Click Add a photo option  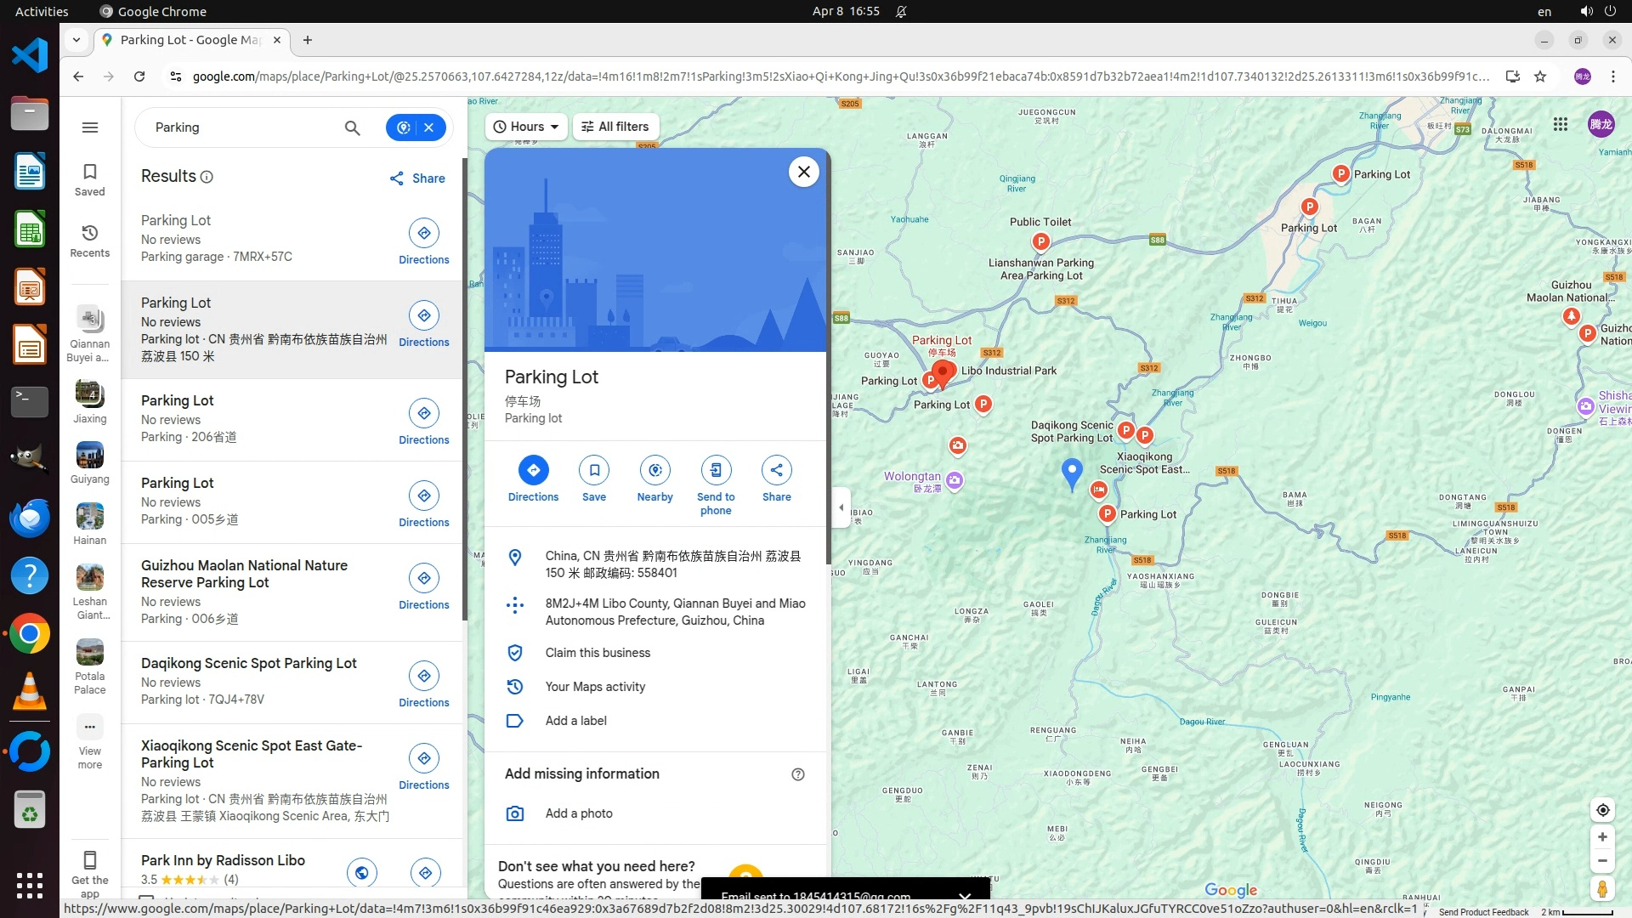point(579,813)
